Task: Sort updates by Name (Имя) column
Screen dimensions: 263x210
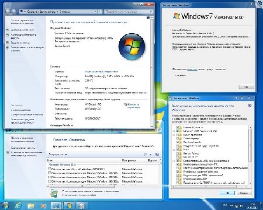Action: coord(84,160)
